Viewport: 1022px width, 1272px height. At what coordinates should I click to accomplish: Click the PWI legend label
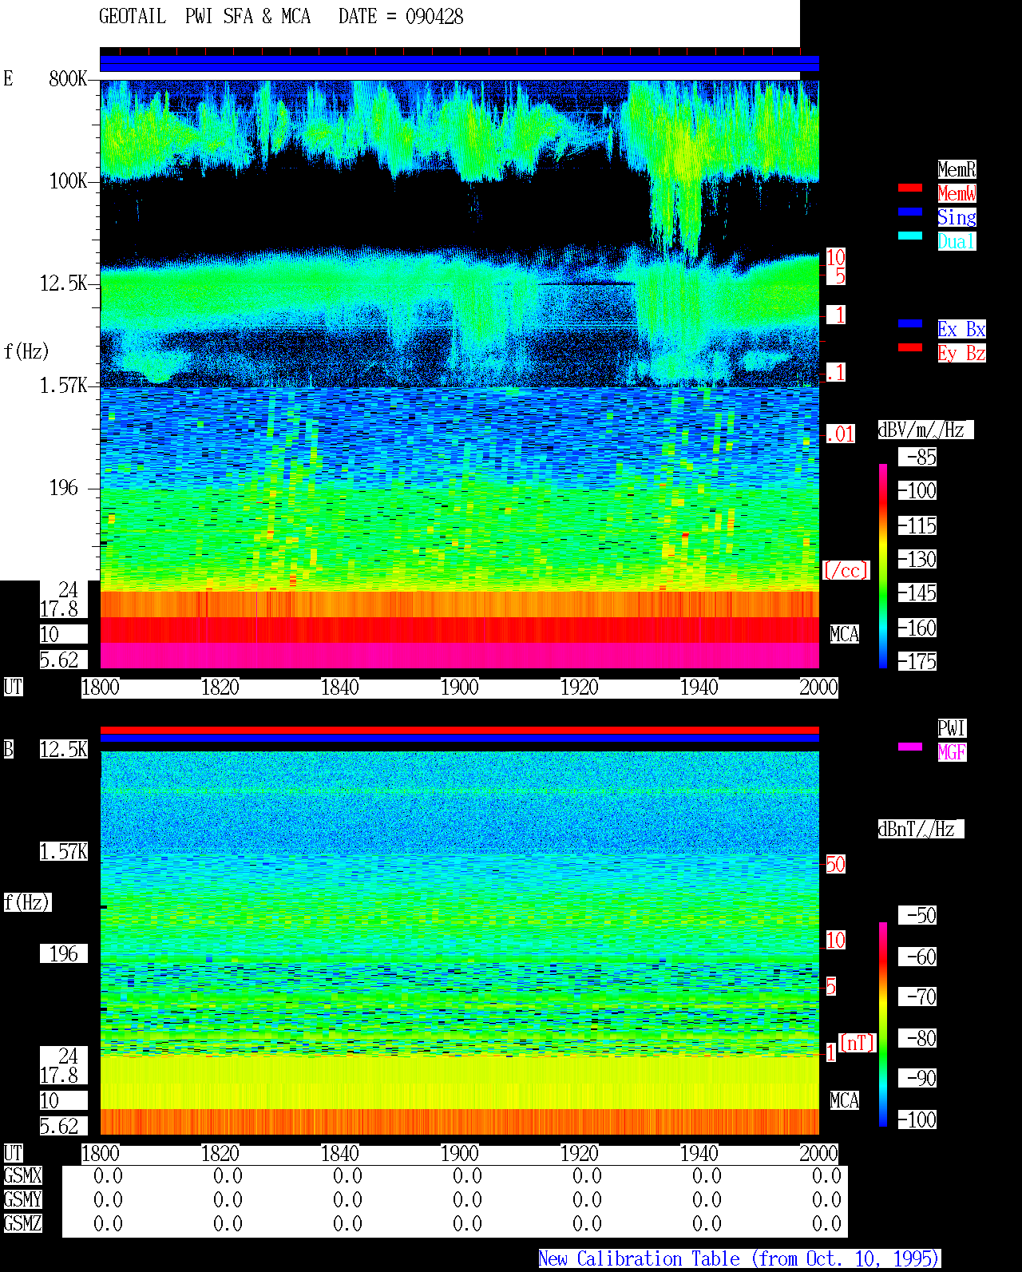(952, 728)
